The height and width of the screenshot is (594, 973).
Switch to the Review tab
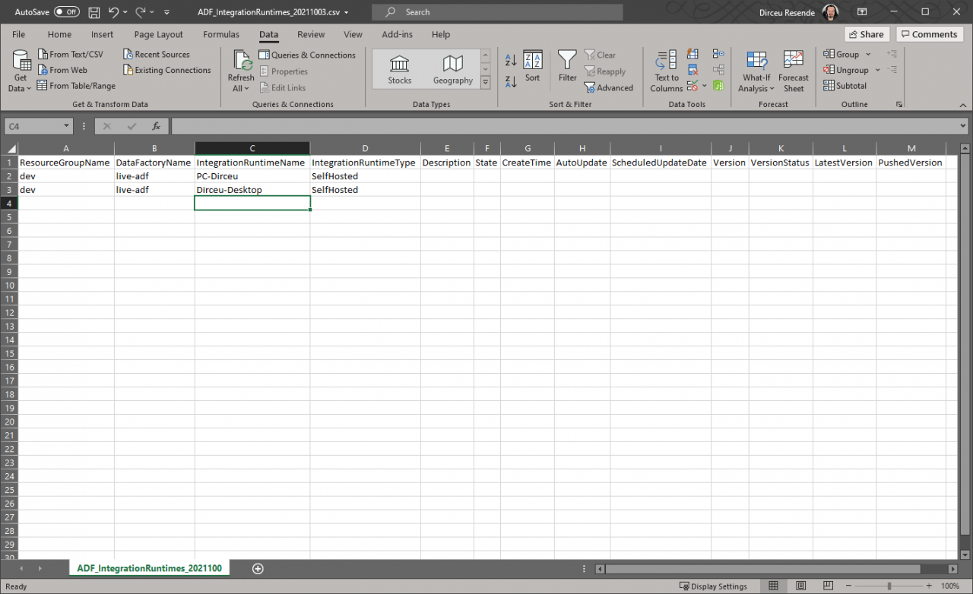(311, 34)
